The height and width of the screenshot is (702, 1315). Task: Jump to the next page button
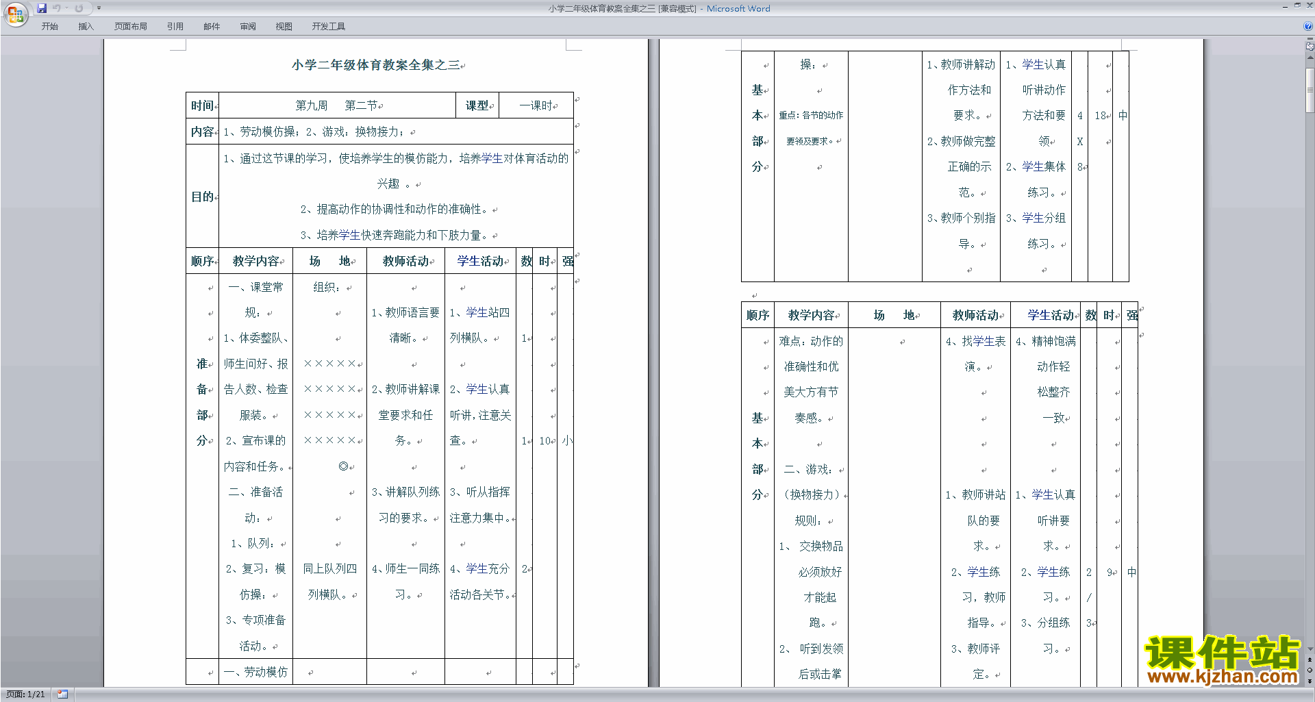[x=1310, y=680]
